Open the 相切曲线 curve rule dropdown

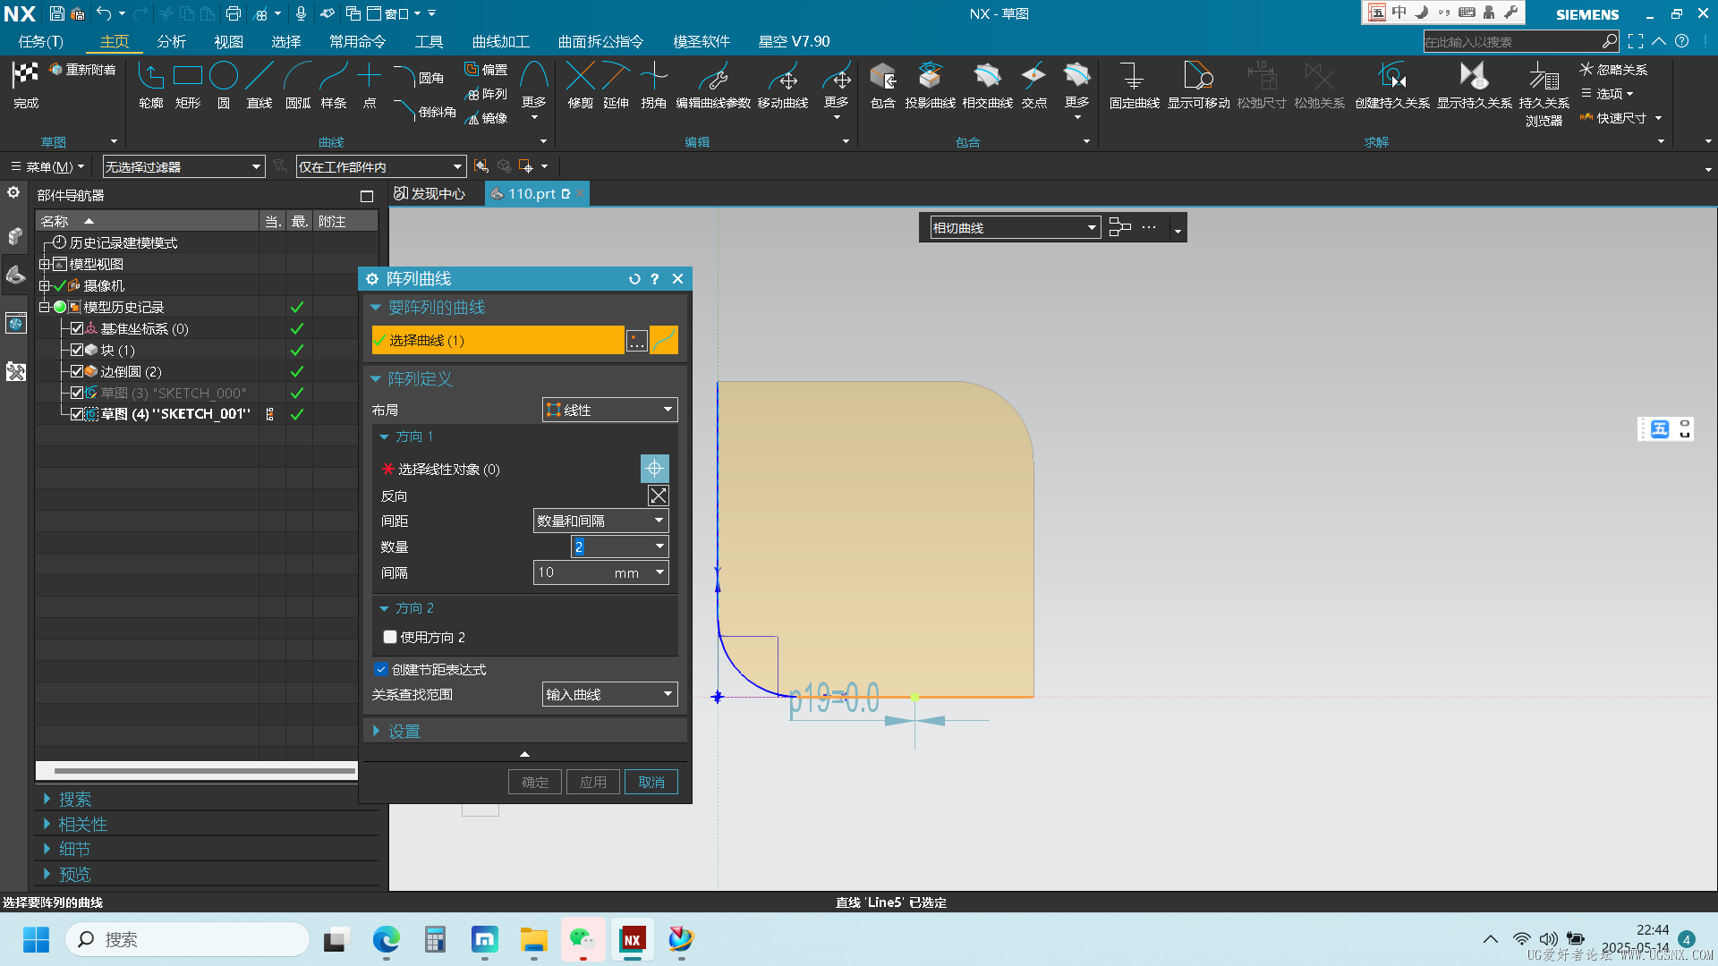pos(1016,228)
